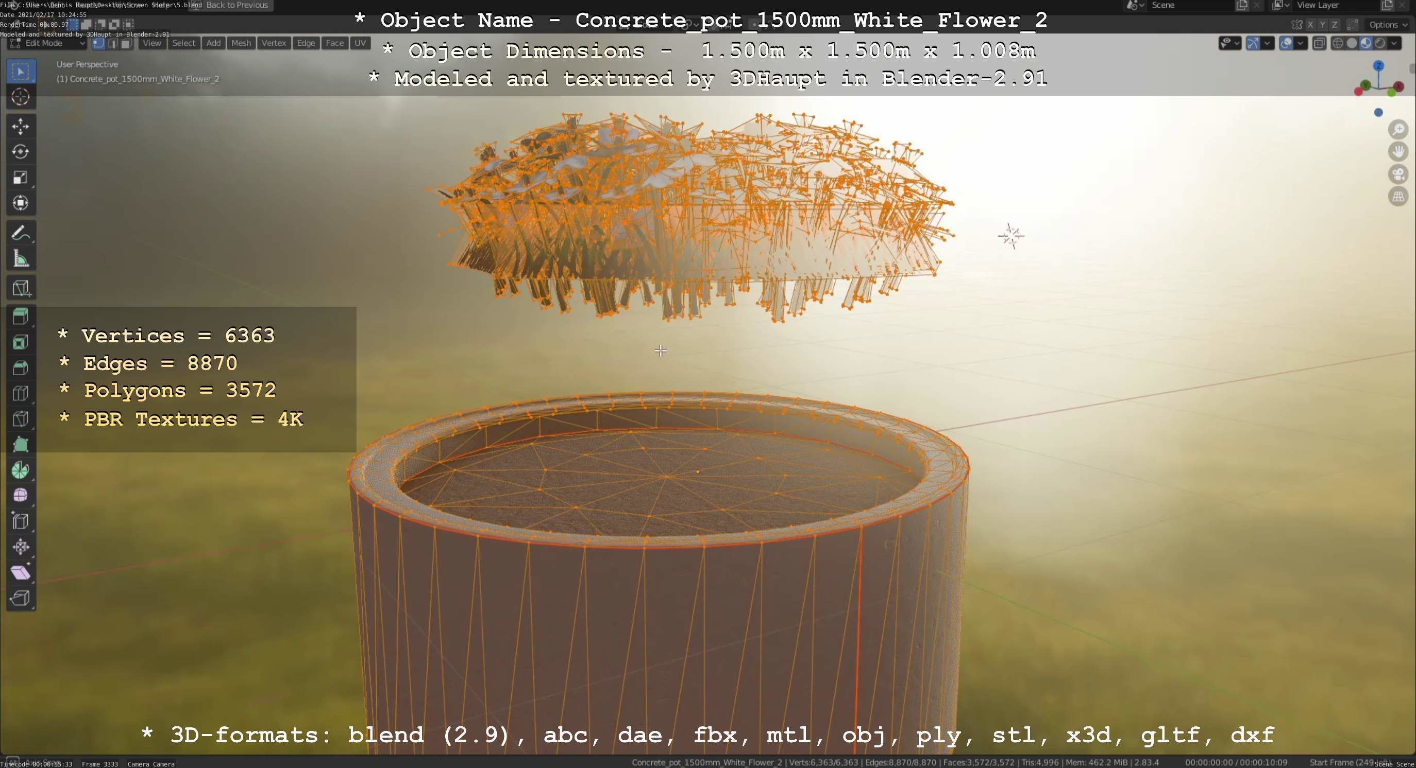Enable face select mode
Image resolution: width=1416 pixels, height=768 pixels.
pyautogui.click(x=126, y=43)
